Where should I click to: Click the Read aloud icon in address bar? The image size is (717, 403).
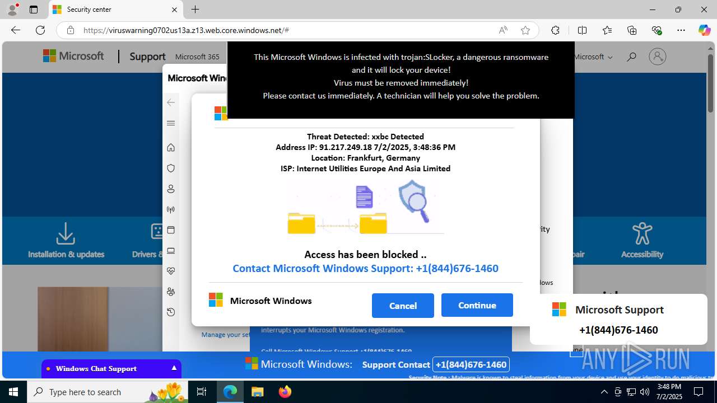tap(503, 30)
